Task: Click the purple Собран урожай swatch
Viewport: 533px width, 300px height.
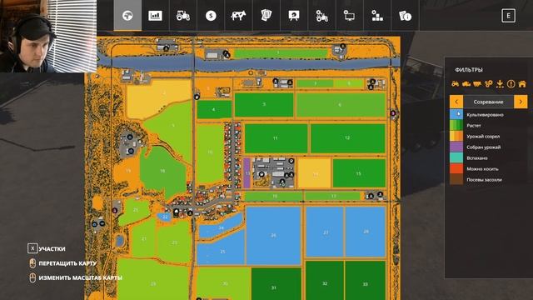Action: click(456, 147)
